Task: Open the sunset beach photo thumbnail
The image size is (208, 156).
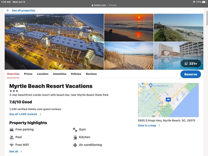Action: [129, 27]
